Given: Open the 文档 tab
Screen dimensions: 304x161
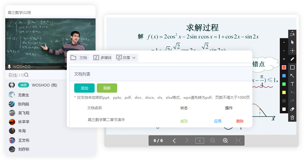Looking at the screenshot, I should (79, 58).
